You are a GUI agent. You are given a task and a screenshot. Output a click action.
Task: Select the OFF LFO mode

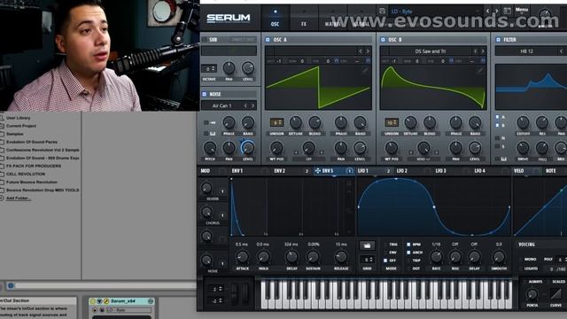pyautogui.click(x=385, y=261)
